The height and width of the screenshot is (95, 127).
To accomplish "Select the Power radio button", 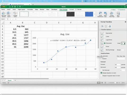I will [105, 46].
